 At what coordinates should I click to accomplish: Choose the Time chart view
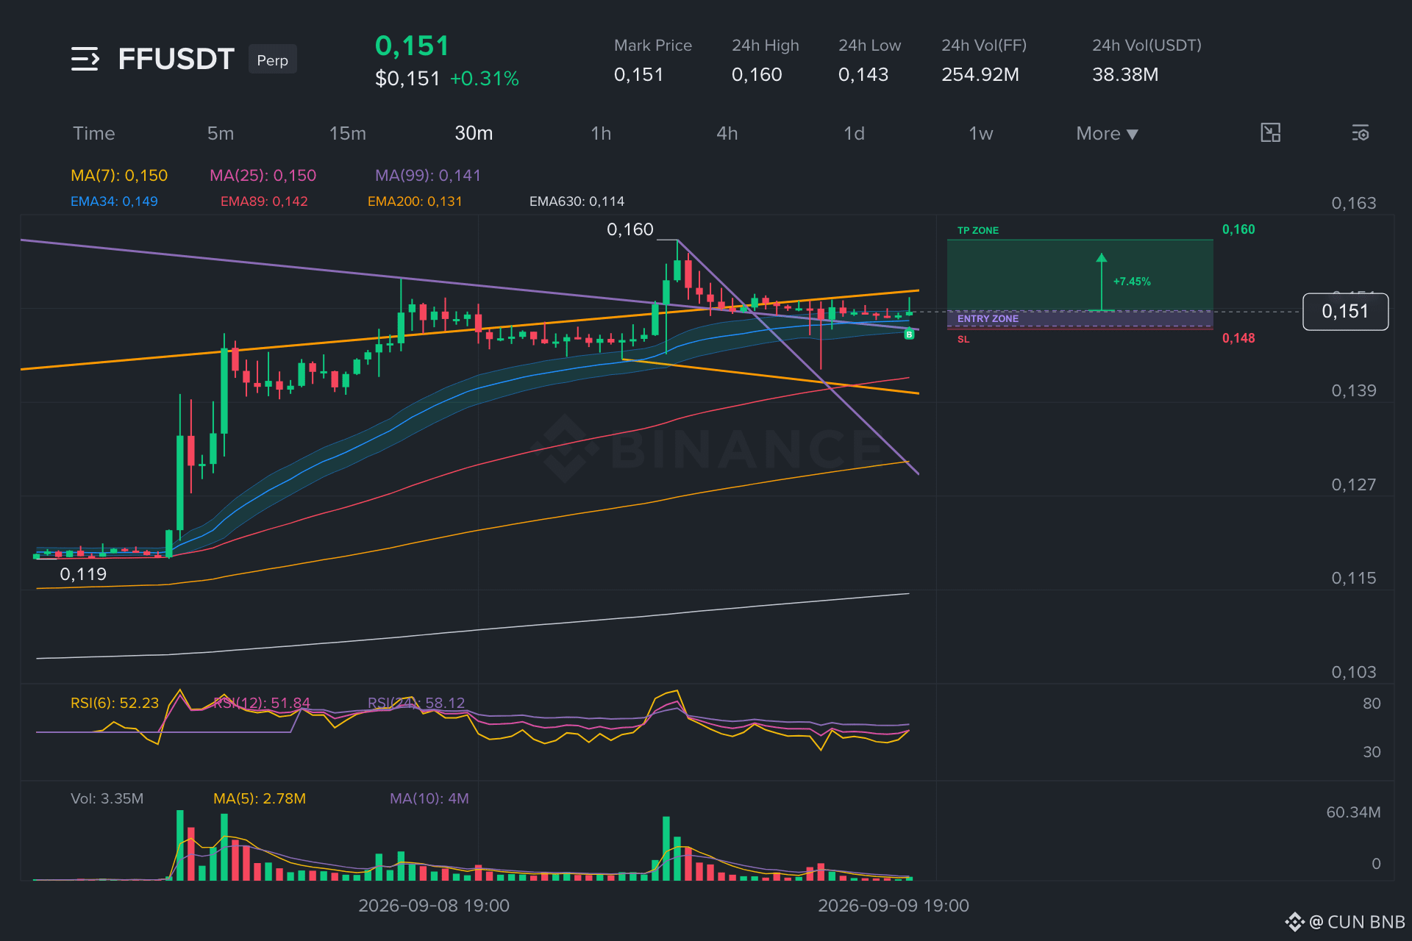tap(94, 133)
